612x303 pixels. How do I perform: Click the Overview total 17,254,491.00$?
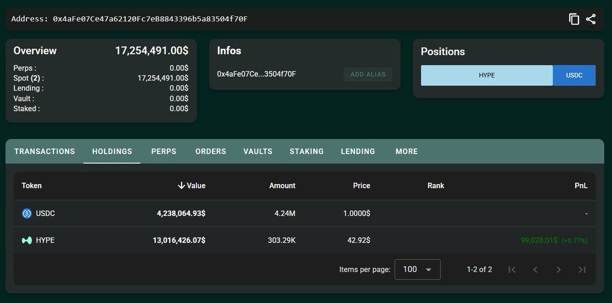click(151, 50)
